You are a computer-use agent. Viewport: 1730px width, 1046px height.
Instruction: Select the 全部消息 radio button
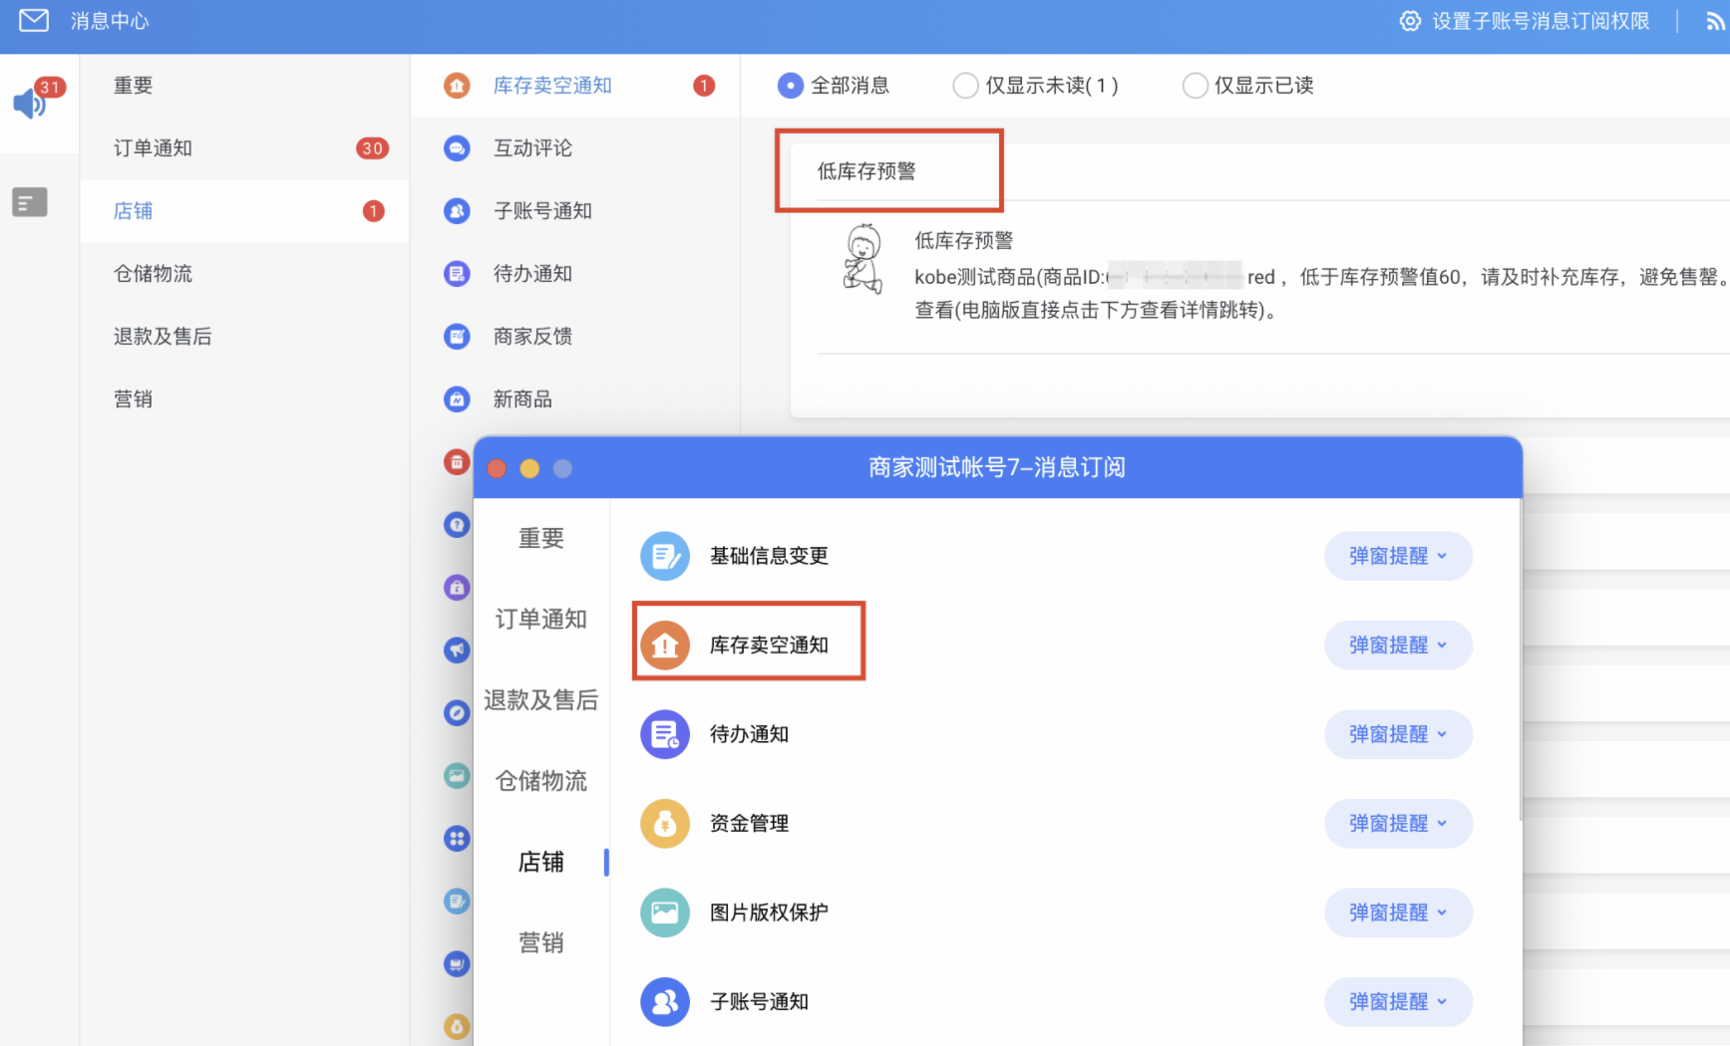(790, 86)
